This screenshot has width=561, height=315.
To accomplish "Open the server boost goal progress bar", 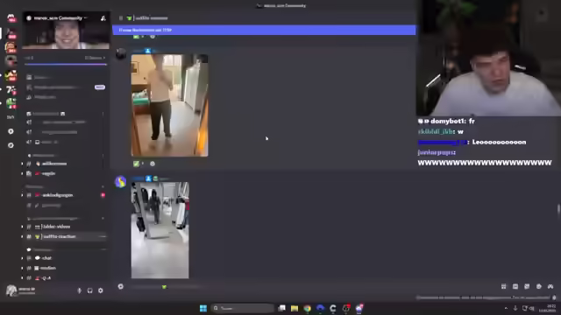I will pos(66,64).
